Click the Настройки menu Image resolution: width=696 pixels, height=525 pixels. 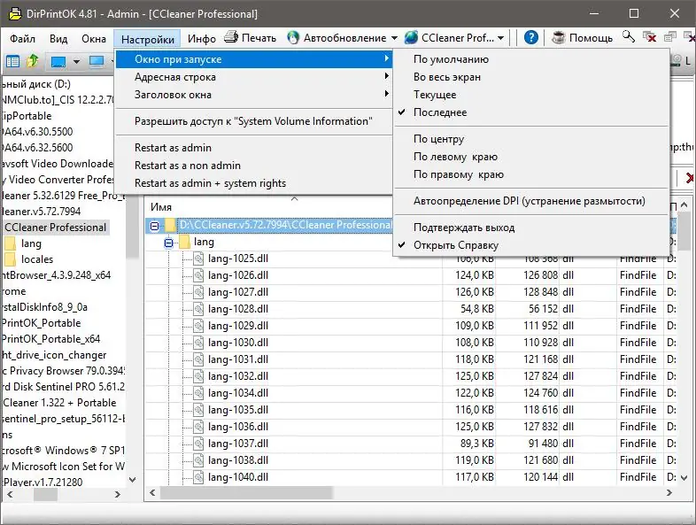coord(147,39)
